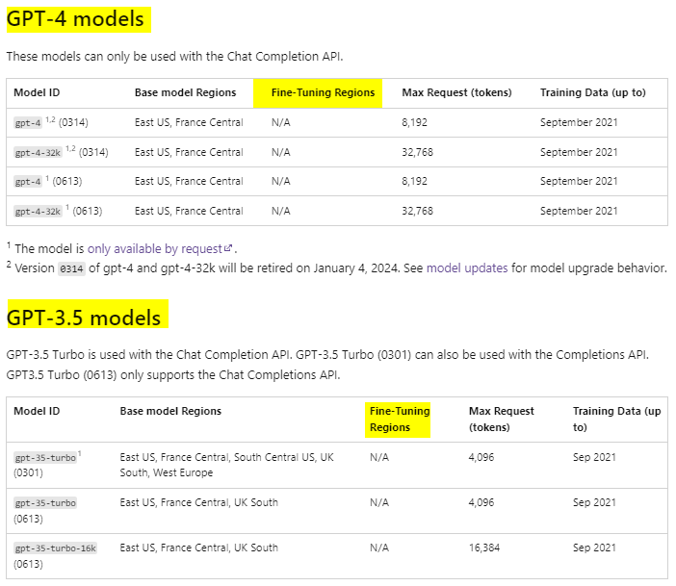Click the '0314' code badge in footnote 2
The width and height of the screenshot is (676, 586).
click(71, 269)
